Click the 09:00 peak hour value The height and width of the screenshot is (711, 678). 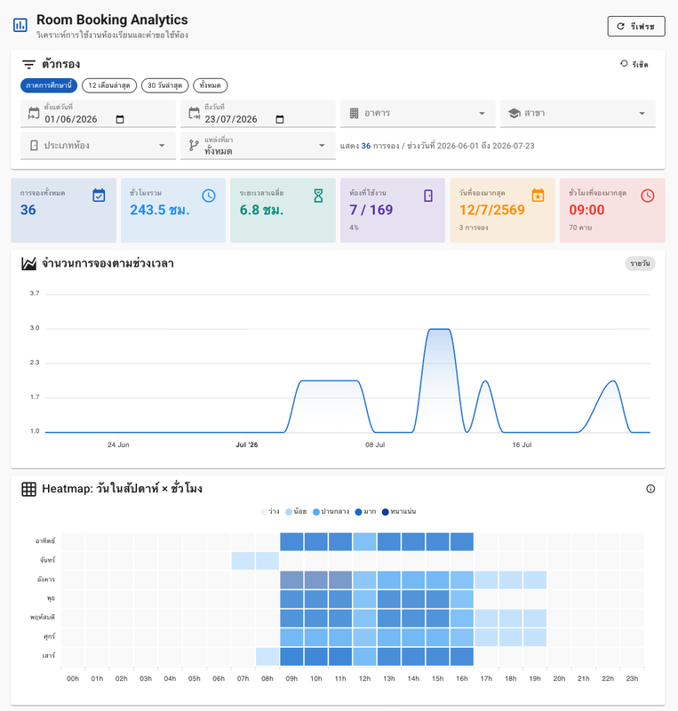pyautogui.click(x=586, y=210)
